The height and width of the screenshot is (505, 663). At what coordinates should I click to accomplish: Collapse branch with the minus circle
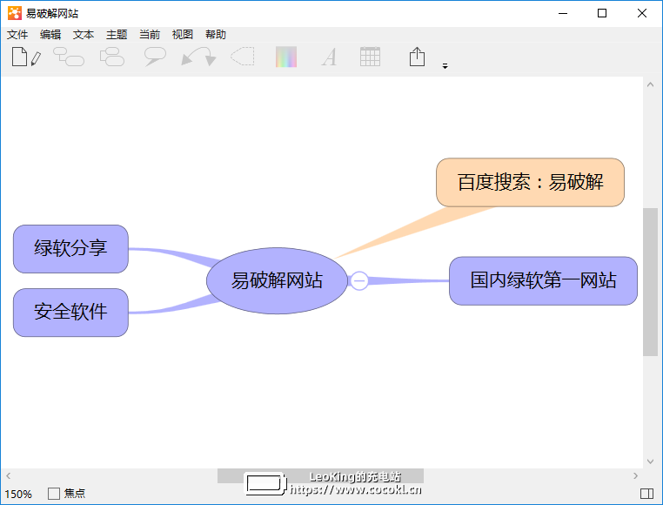359,280
